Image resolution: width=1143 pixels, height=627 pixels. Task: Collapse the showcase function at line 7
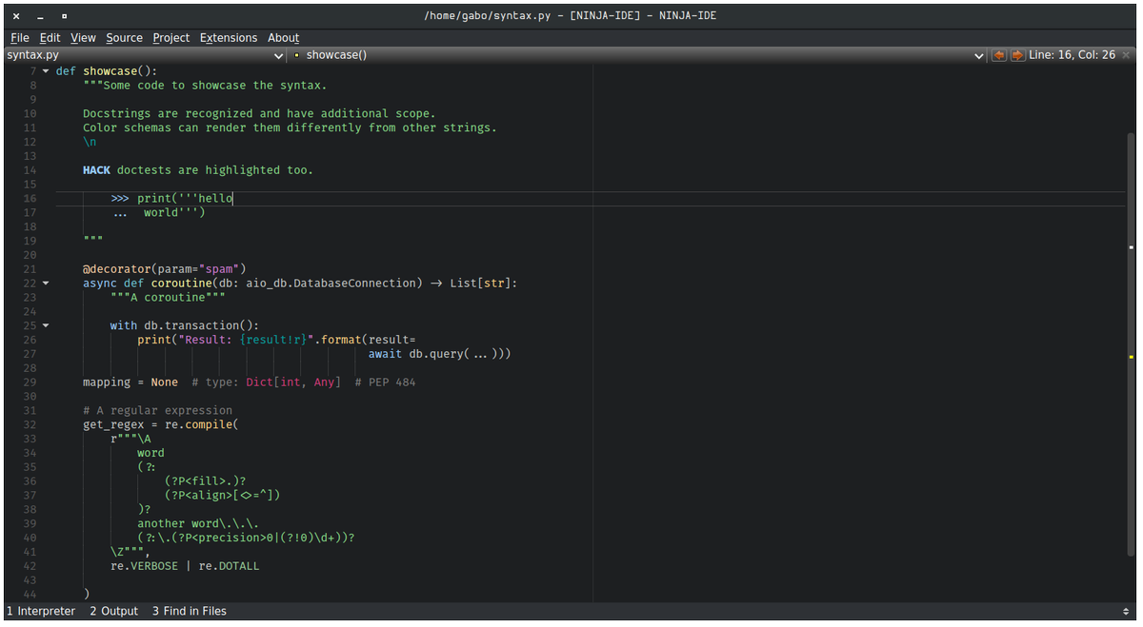[x=45, y=71]
